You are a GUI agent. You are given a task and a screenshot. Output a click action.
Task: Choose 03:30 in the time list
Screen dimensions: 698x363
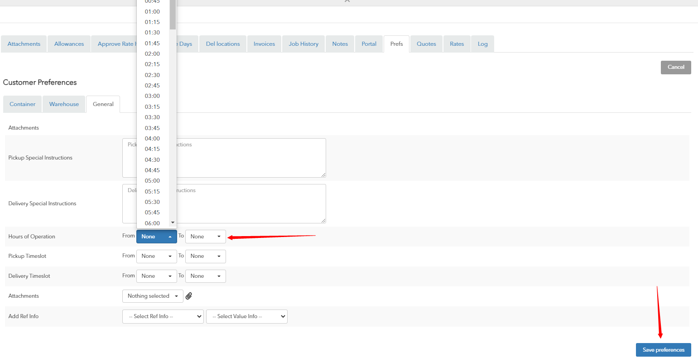[153, 117]
